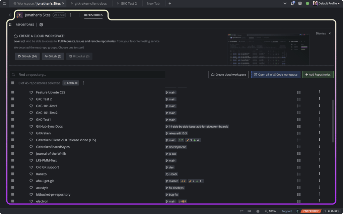Viewport: 343px width, 214px height.
Task: Click the Fetch all button
Action: tap(71, 83)
